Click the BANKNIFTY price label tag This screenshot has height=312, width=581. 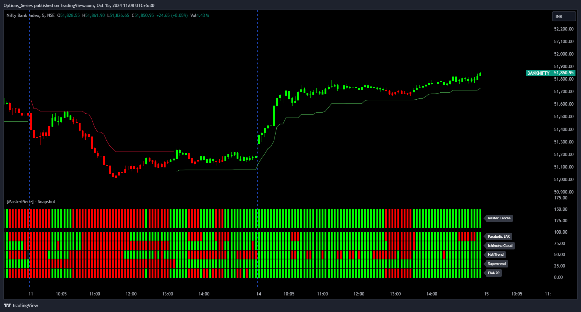point(538,73)
